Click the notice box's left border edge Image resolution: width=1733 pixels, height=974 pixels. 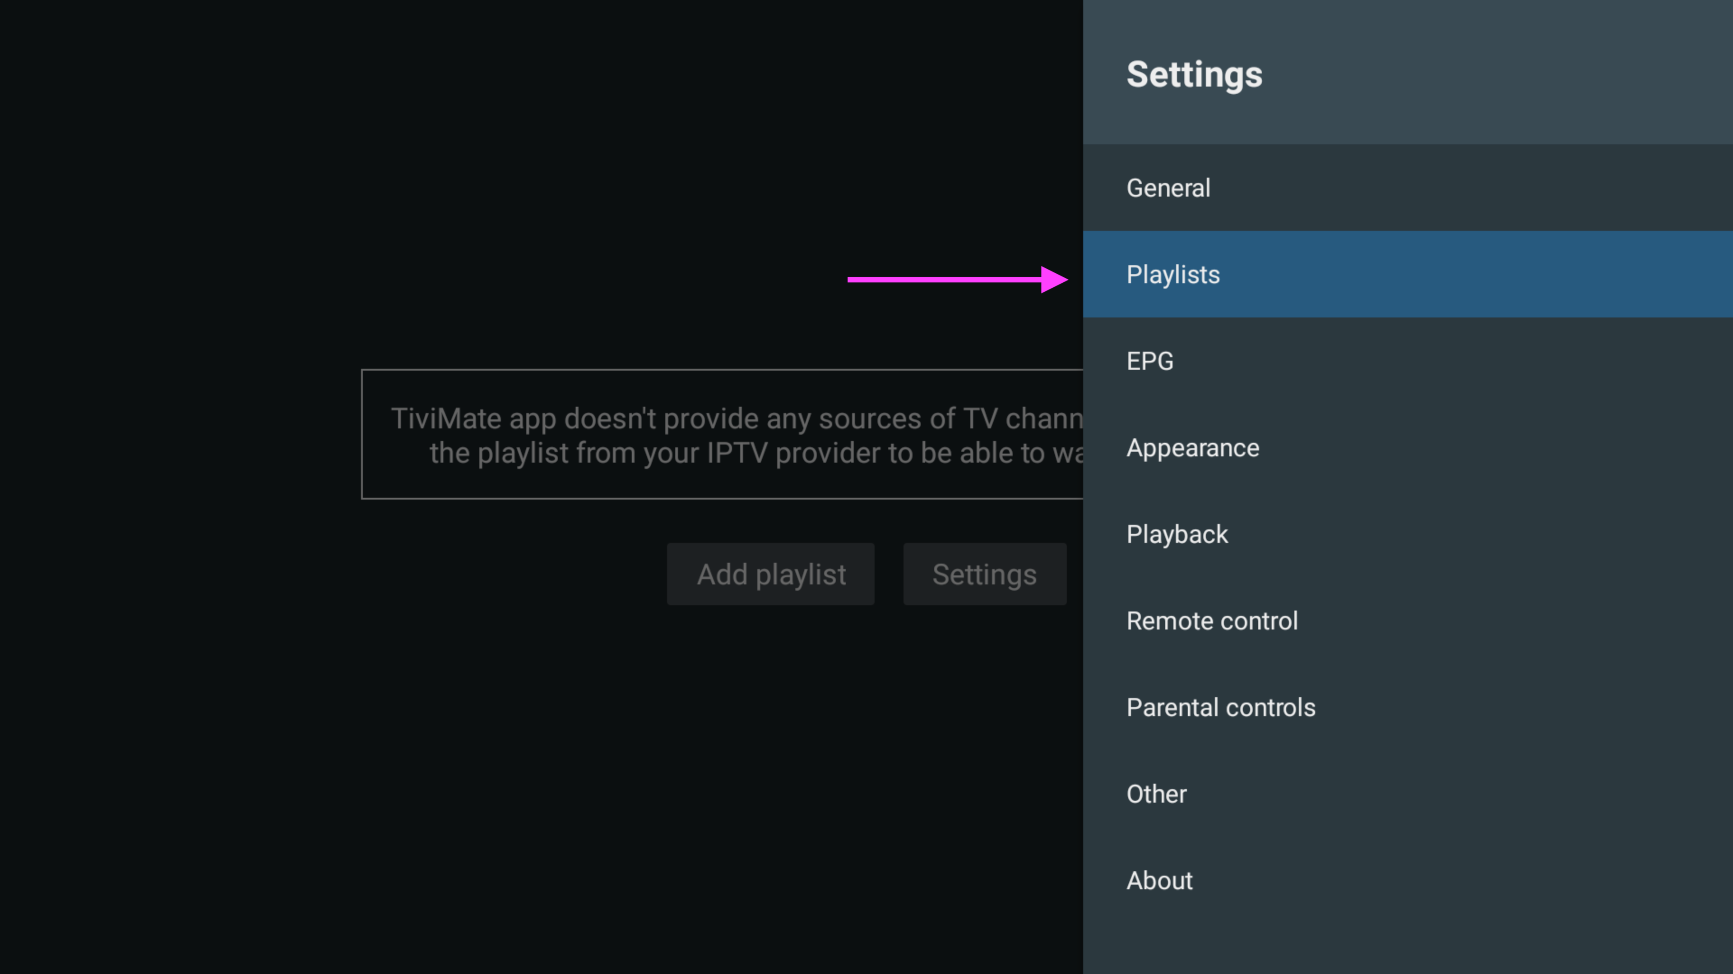point(362,434)
